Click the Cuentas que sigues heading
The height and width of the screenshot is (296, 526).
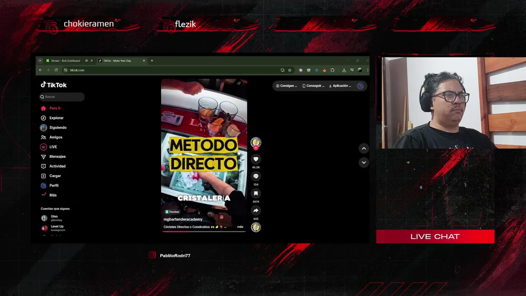point(55,209)
